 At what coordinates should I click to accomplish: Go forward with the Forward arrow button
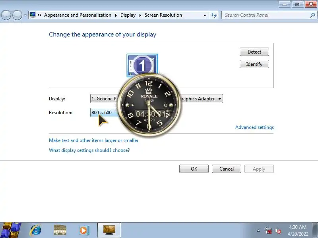[17, 15]
